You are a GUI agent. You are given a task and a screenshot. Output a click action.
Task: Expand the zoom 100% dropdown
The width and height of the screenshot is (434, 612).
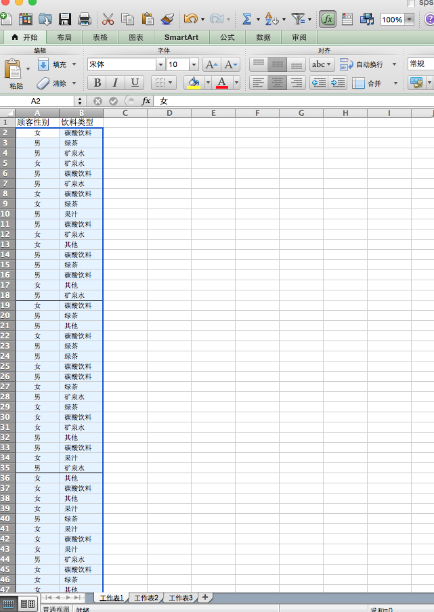pyautogui.click(x=409, y=19)
